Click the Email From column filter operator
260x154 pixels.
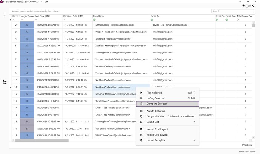click(95, 20)
